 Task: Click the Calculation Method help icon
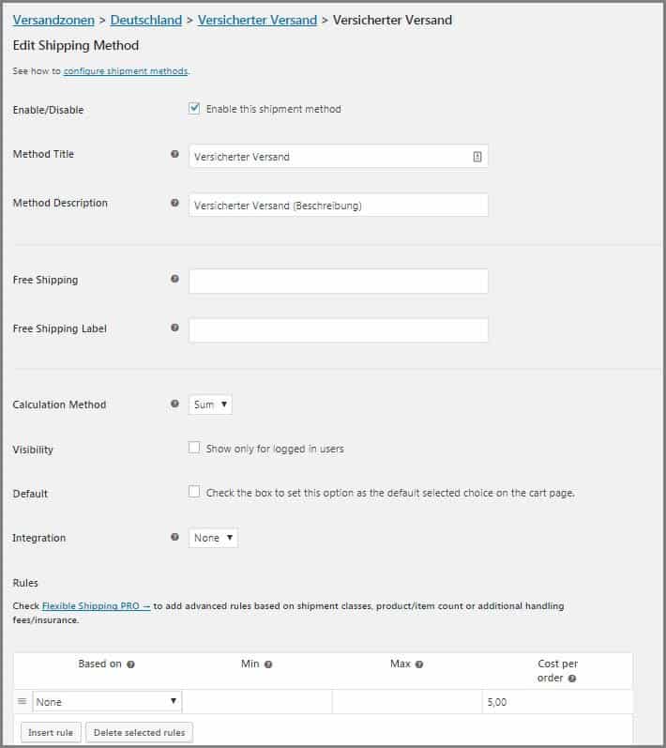[x=174, y=405]
